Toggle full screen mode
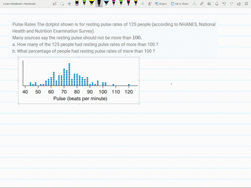The height and width of the screenshot is (188, 251). coord(246,4)
